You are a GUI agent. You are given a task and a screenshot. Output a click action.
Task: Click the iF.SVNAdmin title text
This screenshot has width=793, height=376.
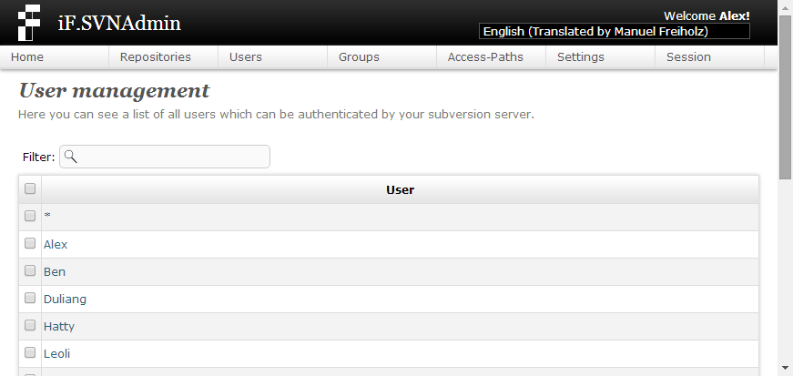click(119, 24)
